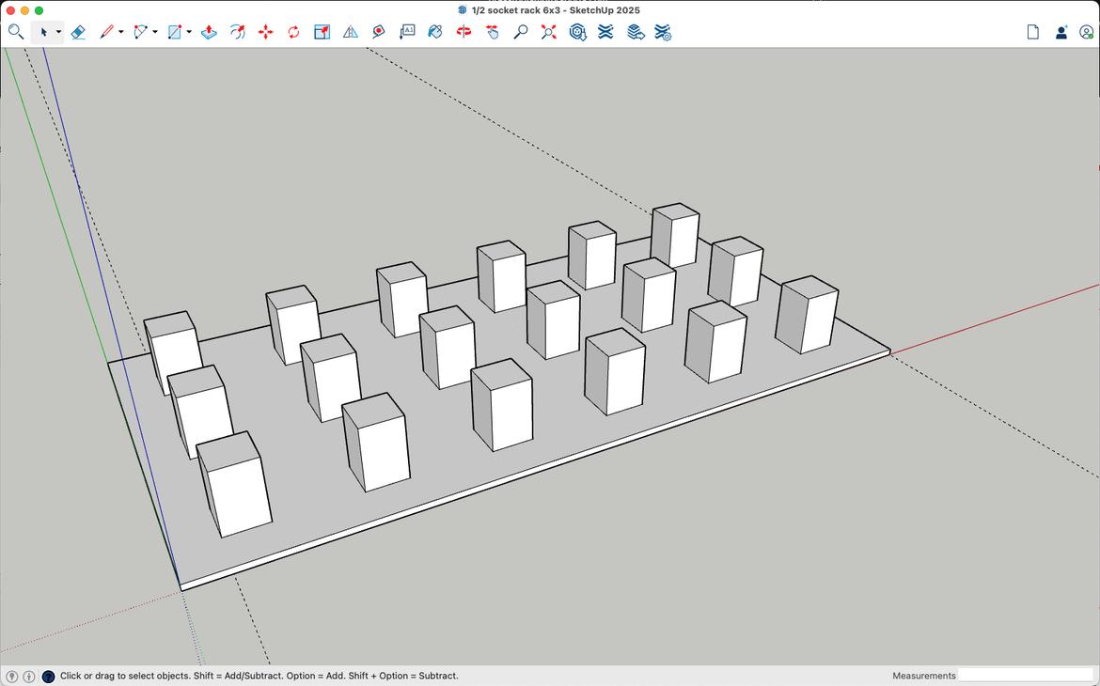1100x686 pixels.
Task: Open the Rectangle shape dropdown arrow
Action: pos(189,32)
